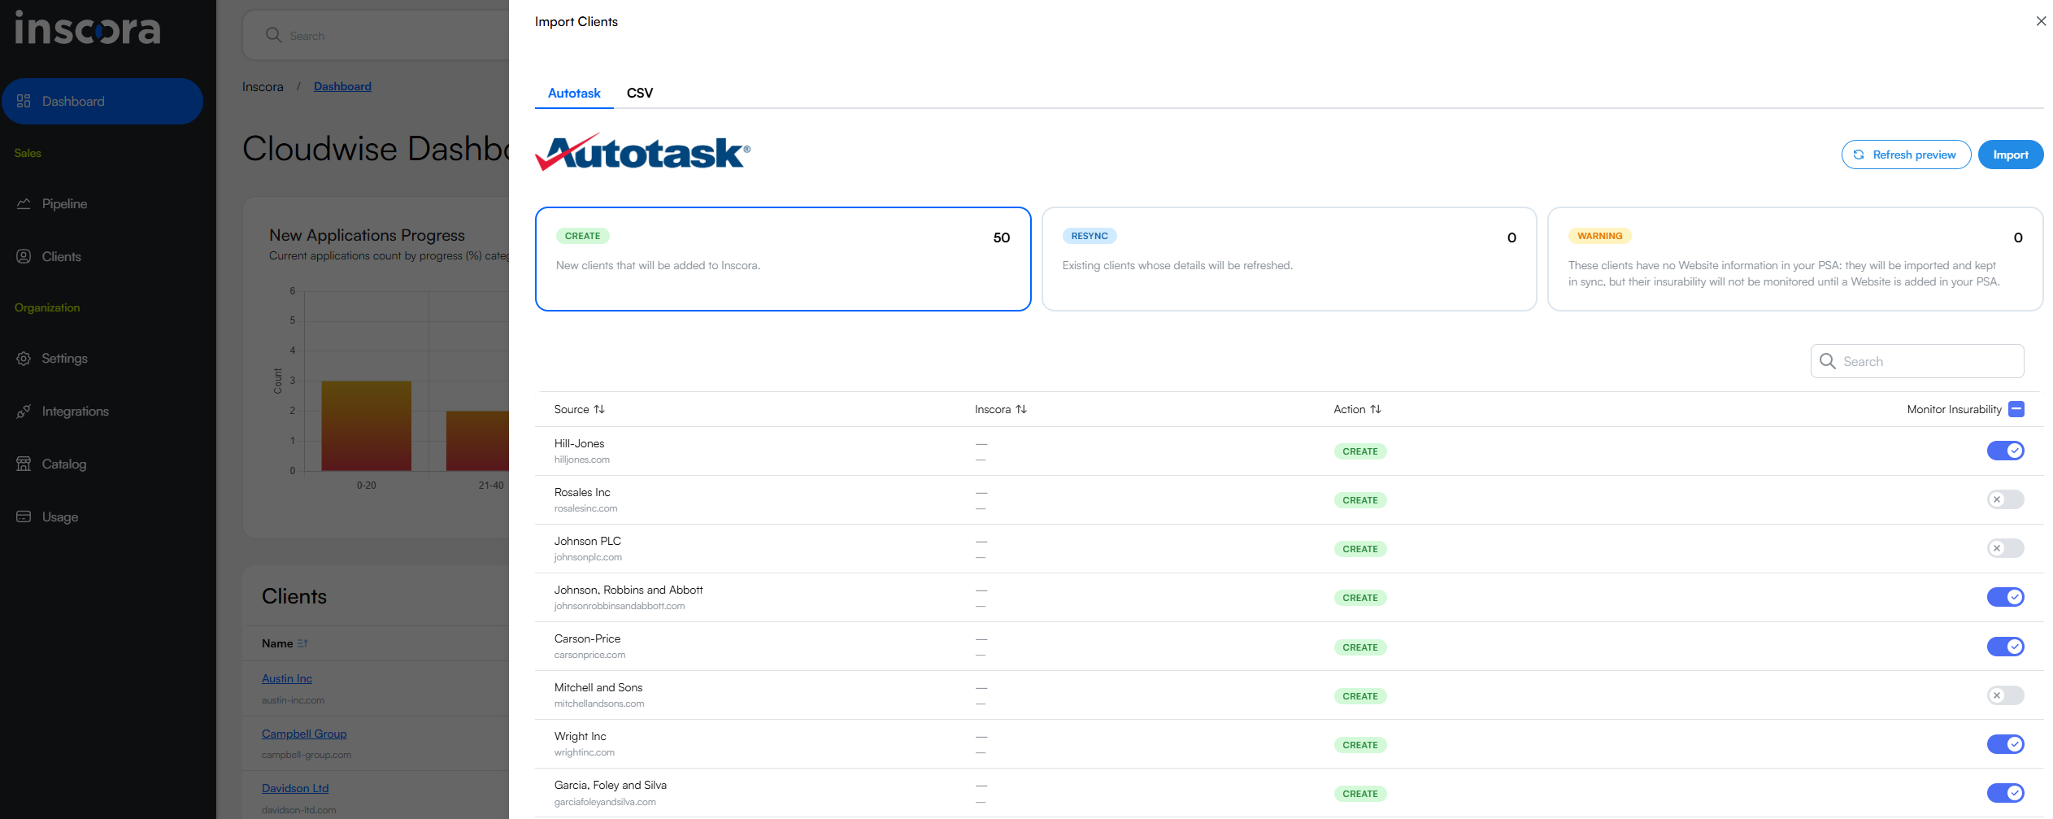Click the Pipeline chart icon
The width and height of the screenshot is (2053, 819).
[x=24, y=203]
